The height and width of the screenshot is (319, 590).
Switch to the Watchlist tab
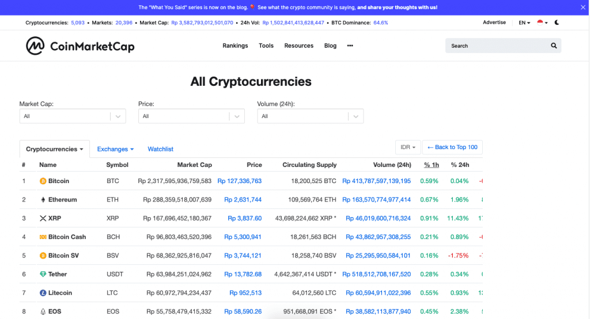coord(160,149)
